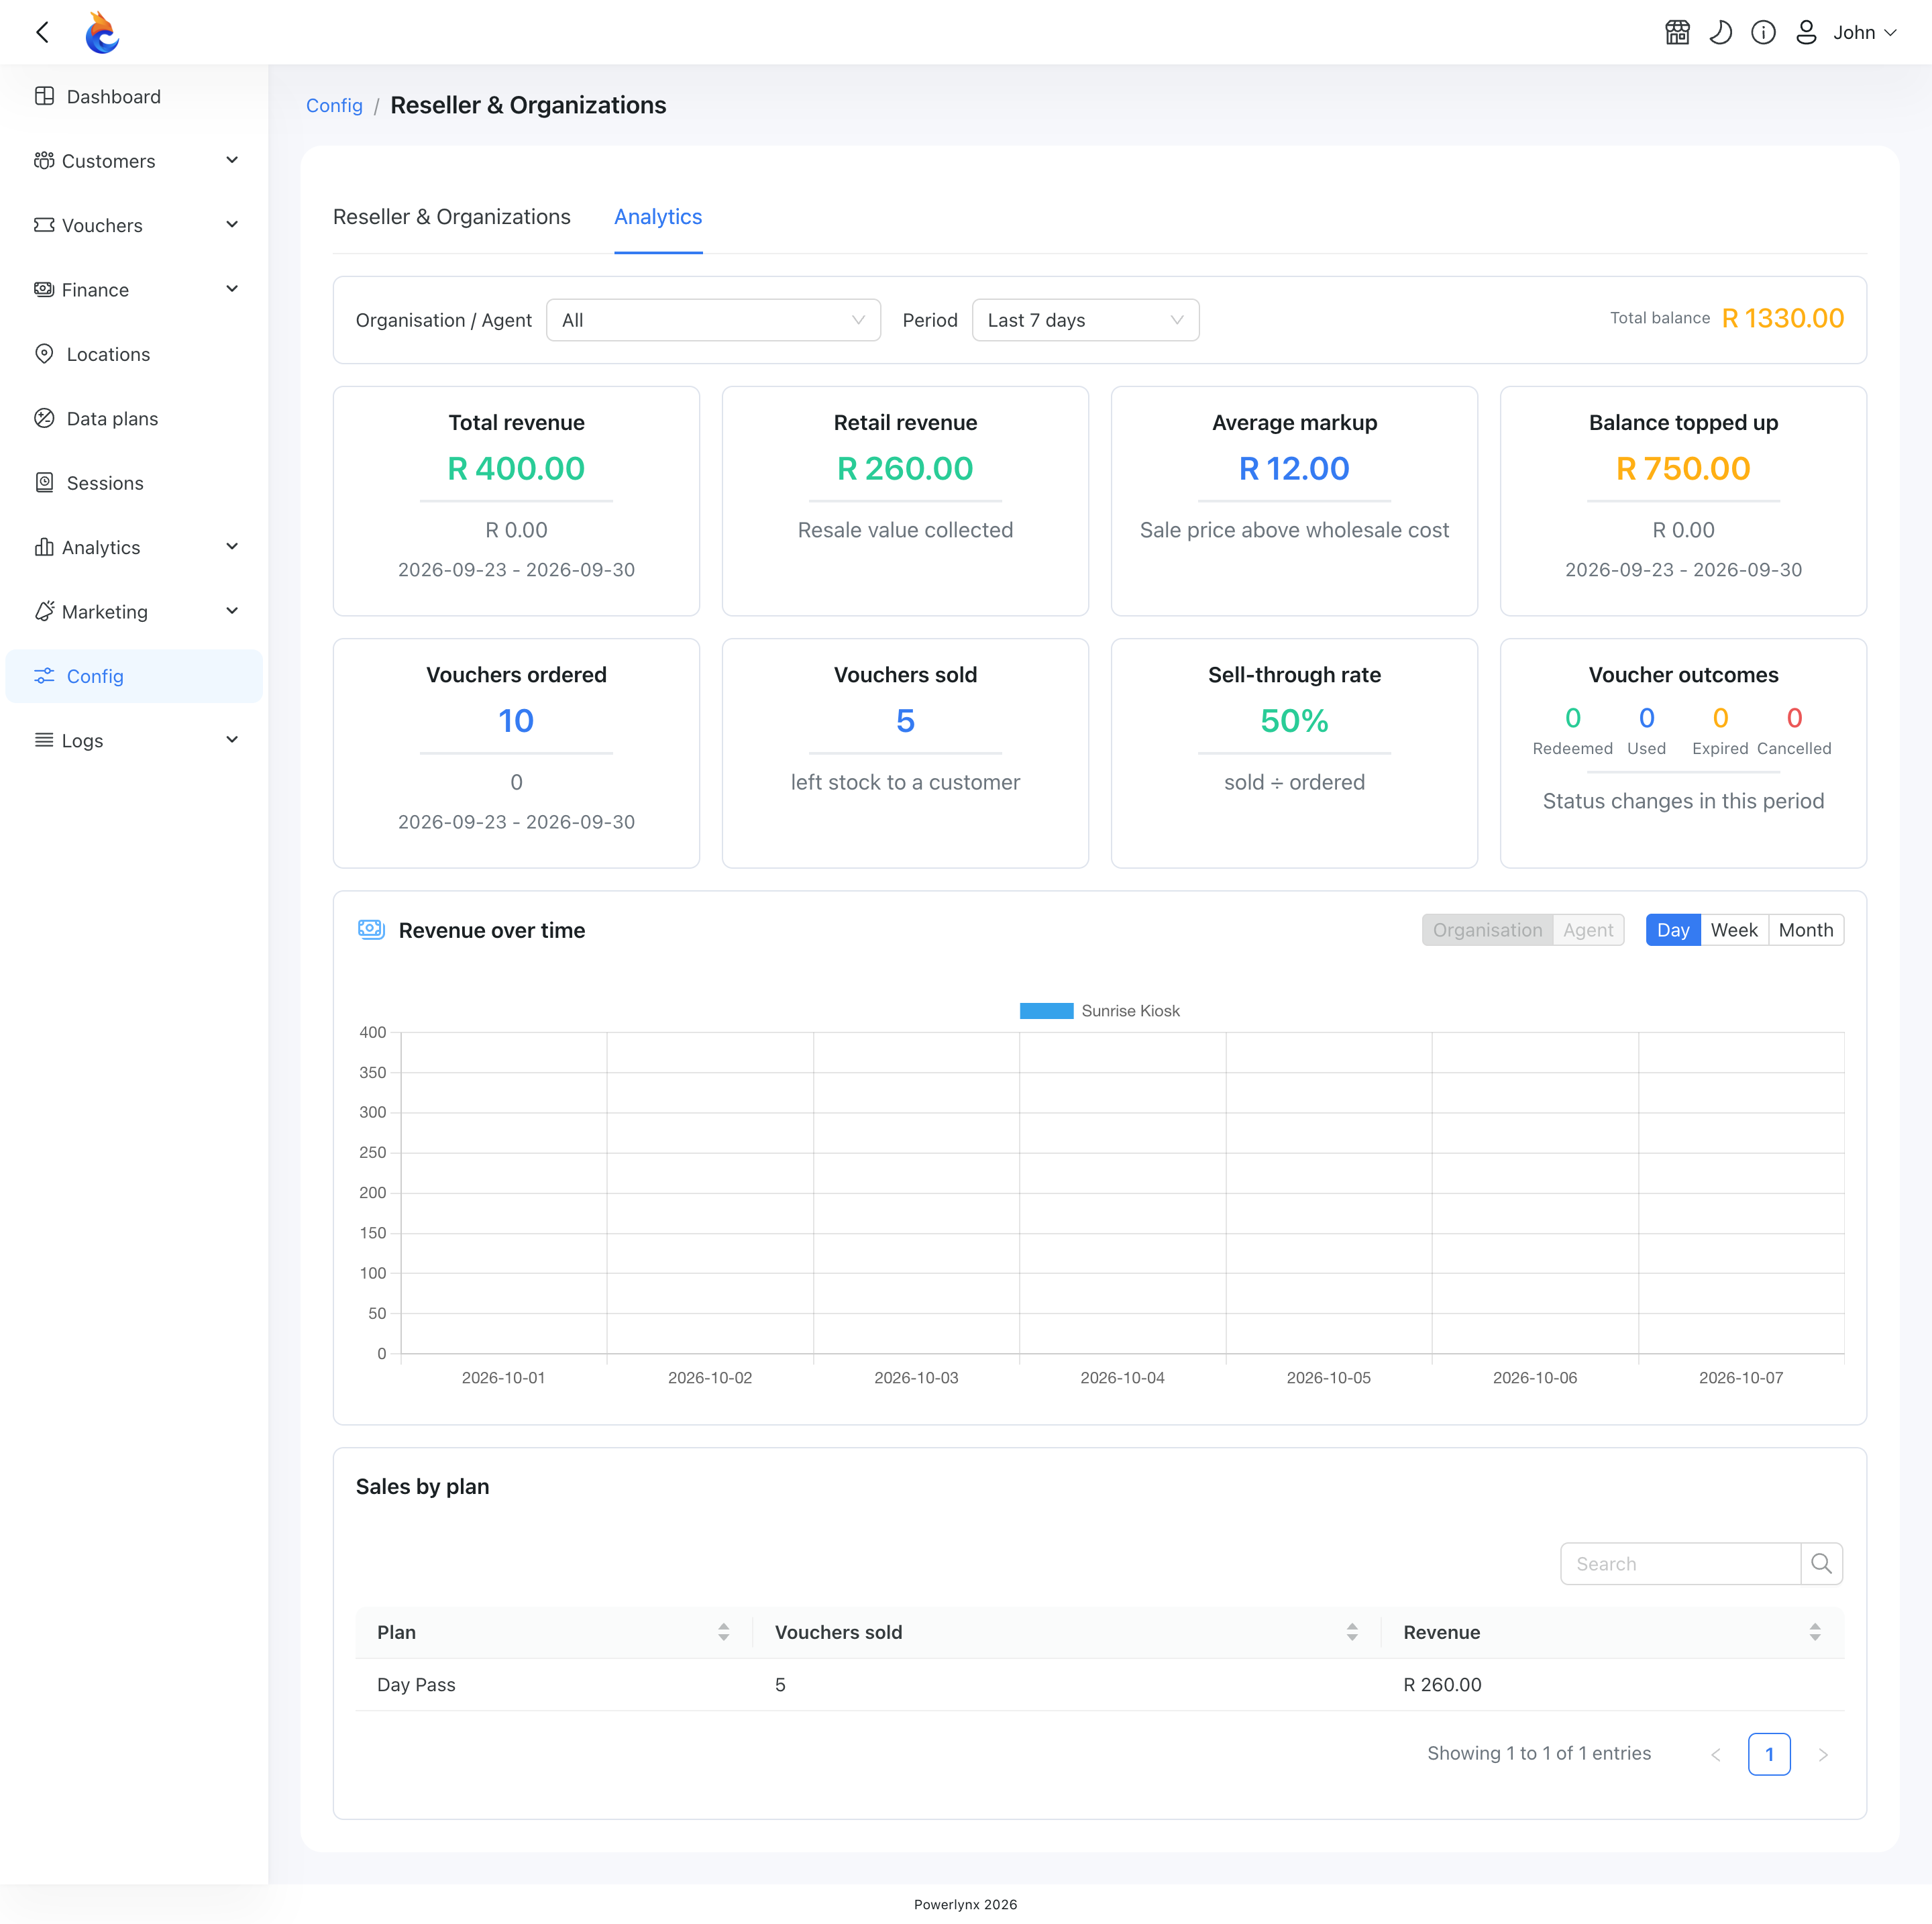1932x1924 pixels.
Task: Expand the Analytics sidebar chevron
Action: click(x=232, y=547)
